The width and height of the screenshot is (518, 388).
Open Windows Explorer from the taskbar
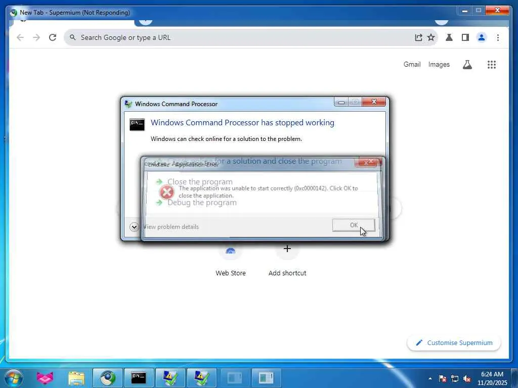point(76,378)
